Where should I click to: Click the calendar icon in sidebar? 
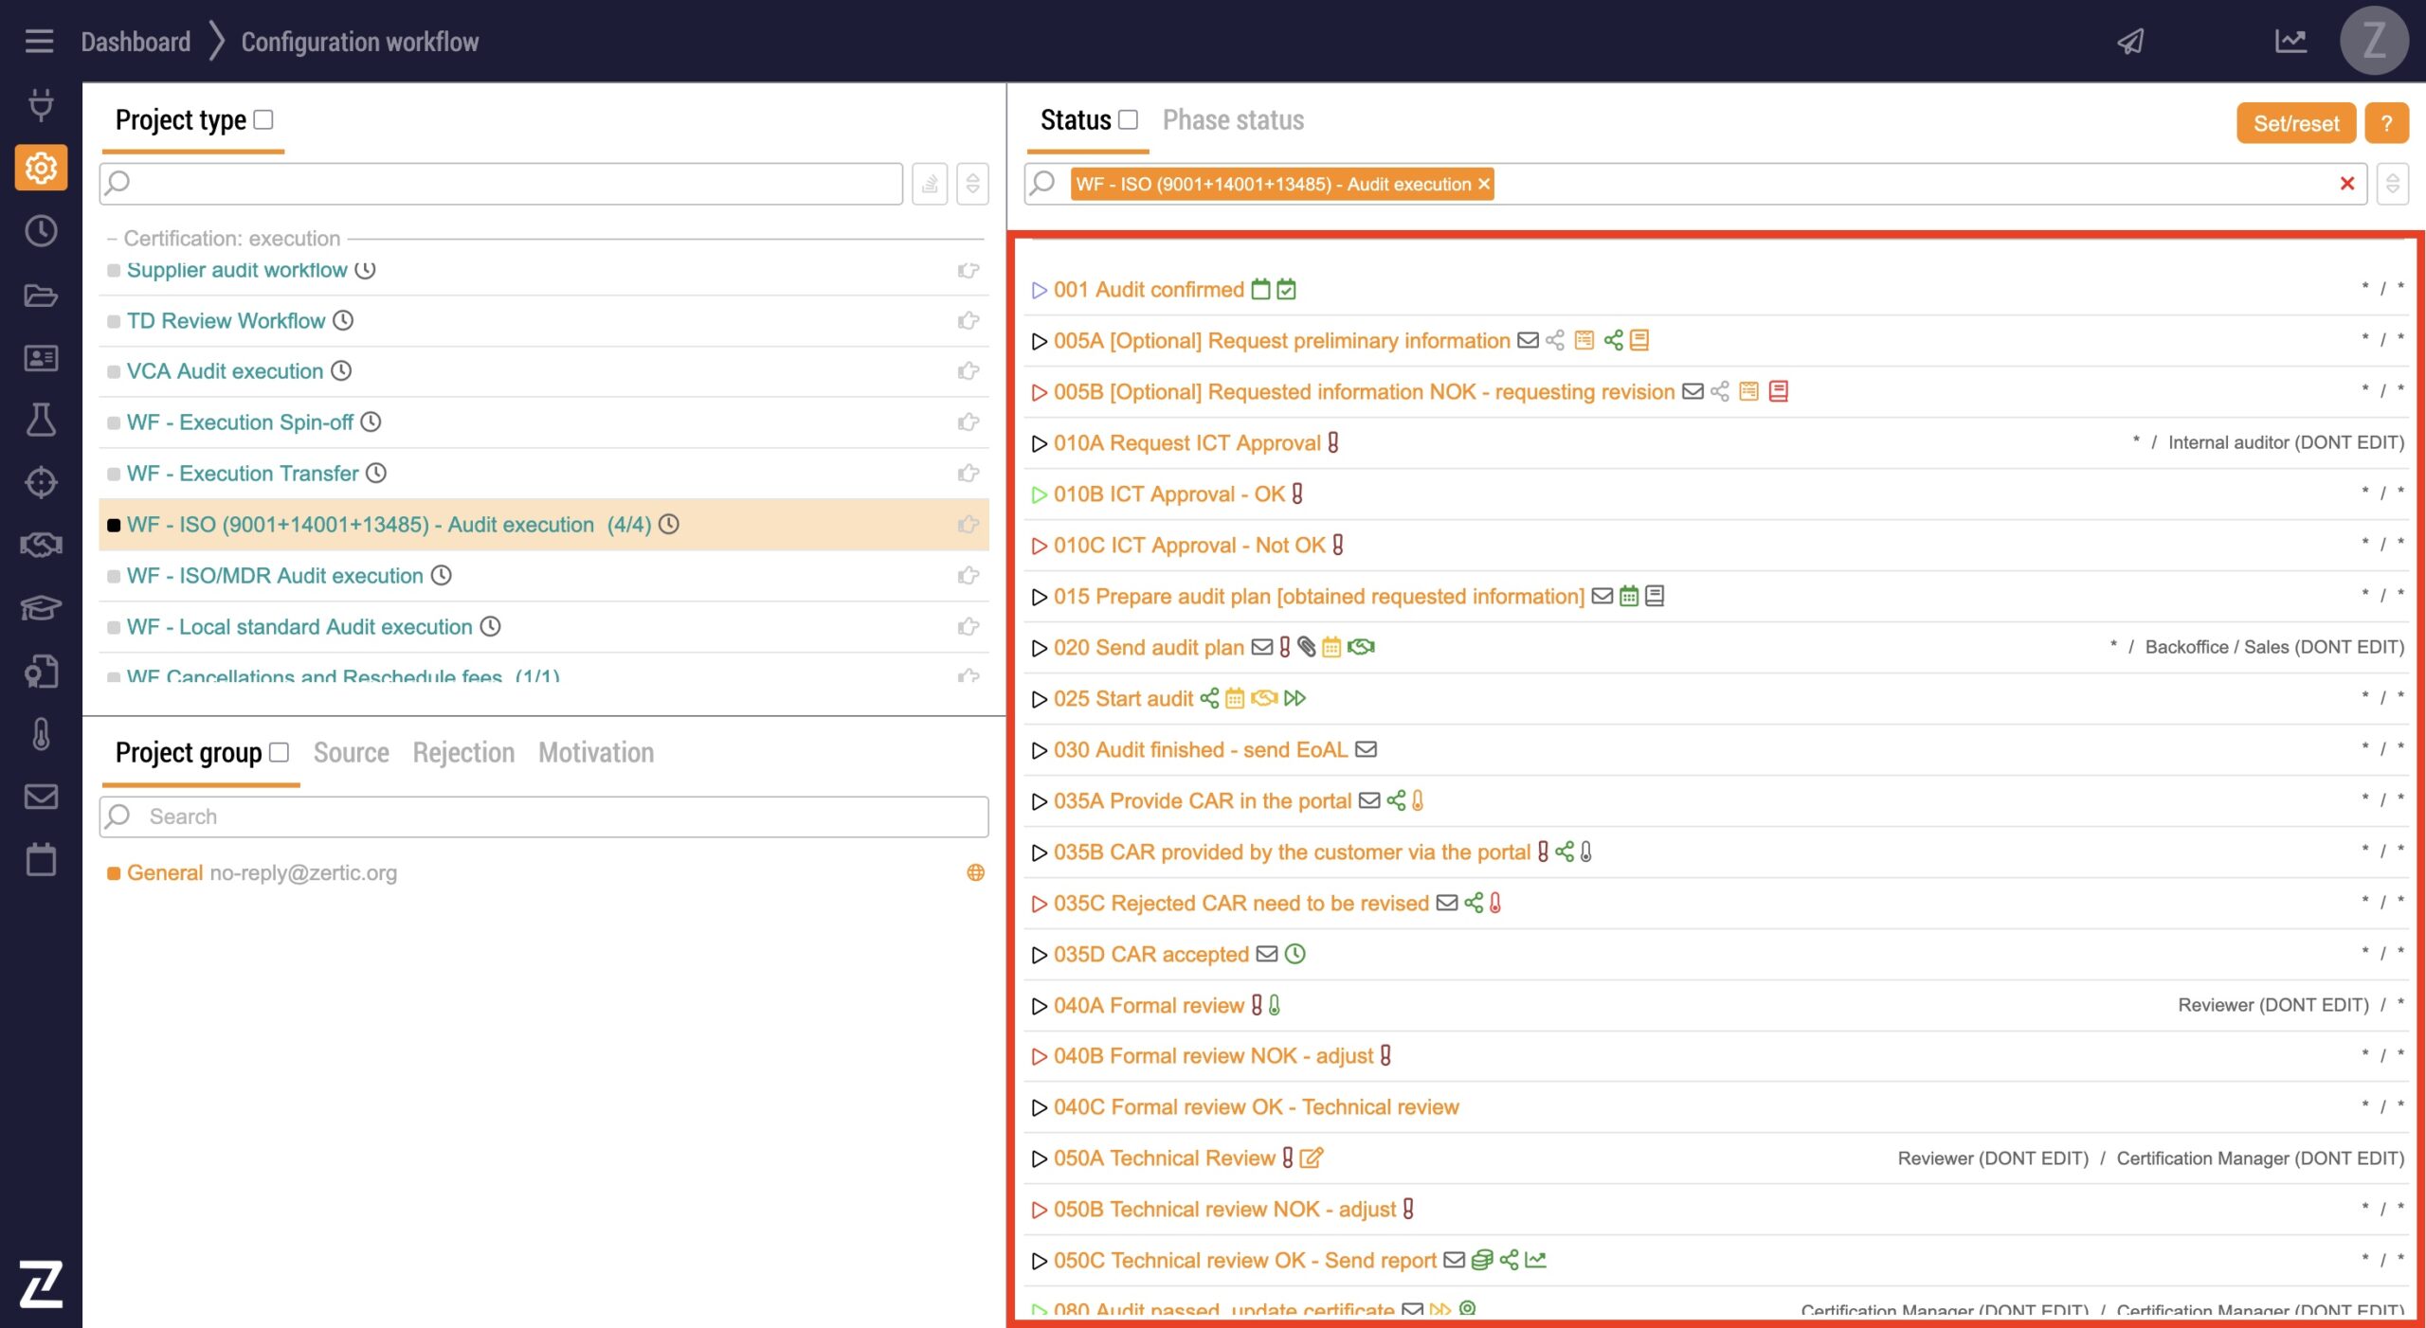pyautogui.click(x=41, y=860)
